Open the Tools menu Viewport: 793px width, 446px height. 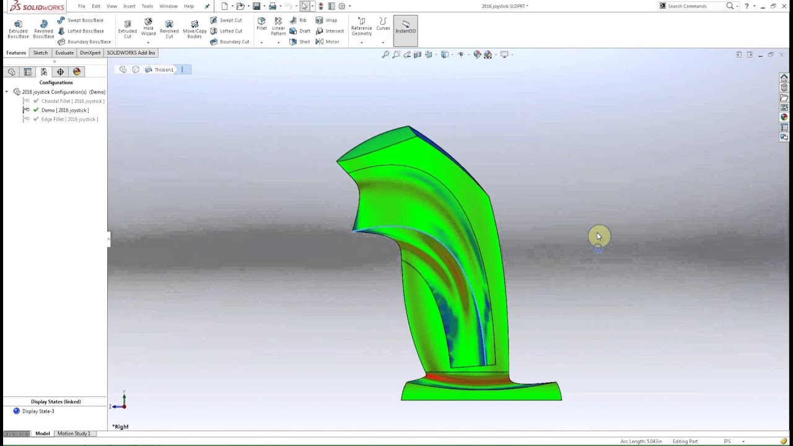(x=147, y=6)
